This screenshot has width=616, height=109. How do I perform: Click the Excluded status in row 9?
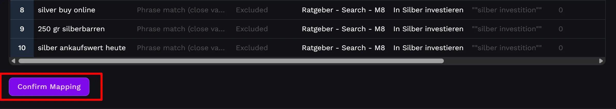point(252,29)
